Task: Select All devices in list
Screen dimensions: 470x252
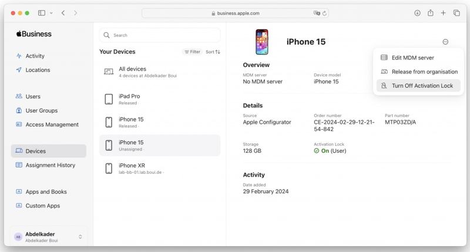Action: (160, 72)
